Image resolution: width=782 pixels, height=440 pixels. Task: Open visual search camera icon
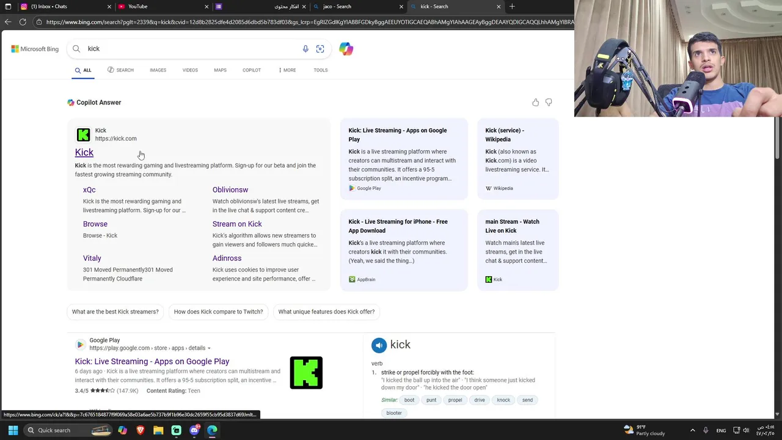click(320, 49)
